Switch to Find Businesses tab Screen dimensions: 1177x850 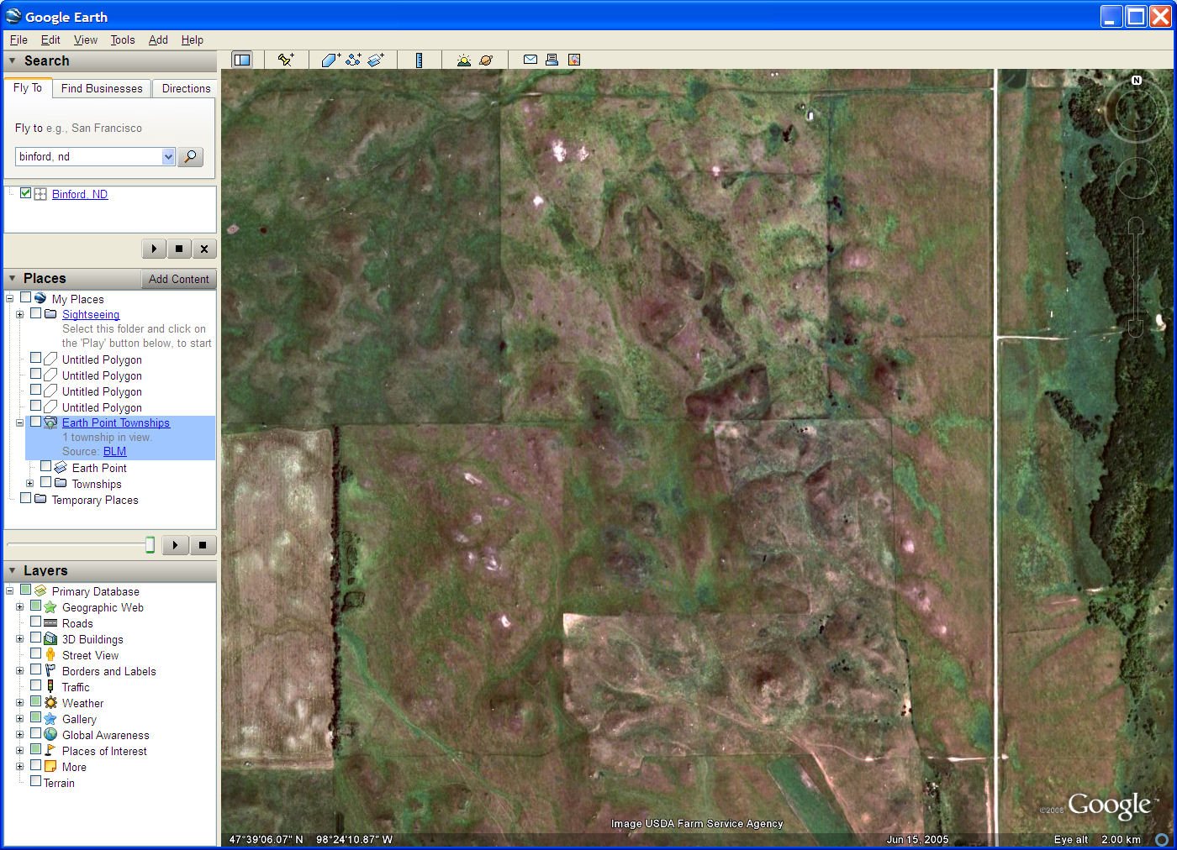[102, 88]
